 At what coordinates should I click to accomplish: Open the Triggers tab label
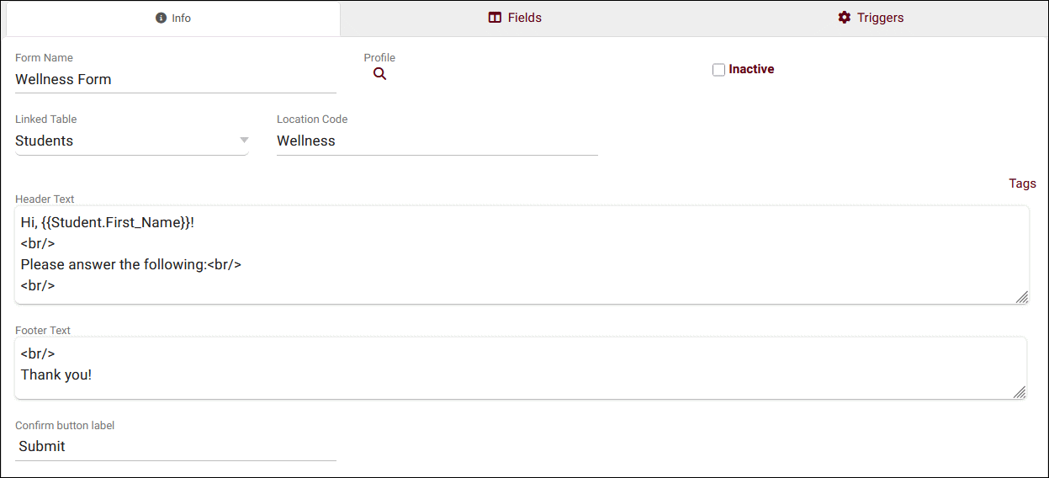(x=881, y=18)
